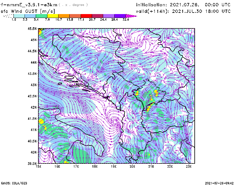Click the 16E longitude label
Viewport: 240px width, 185px height.
[57, 166]
